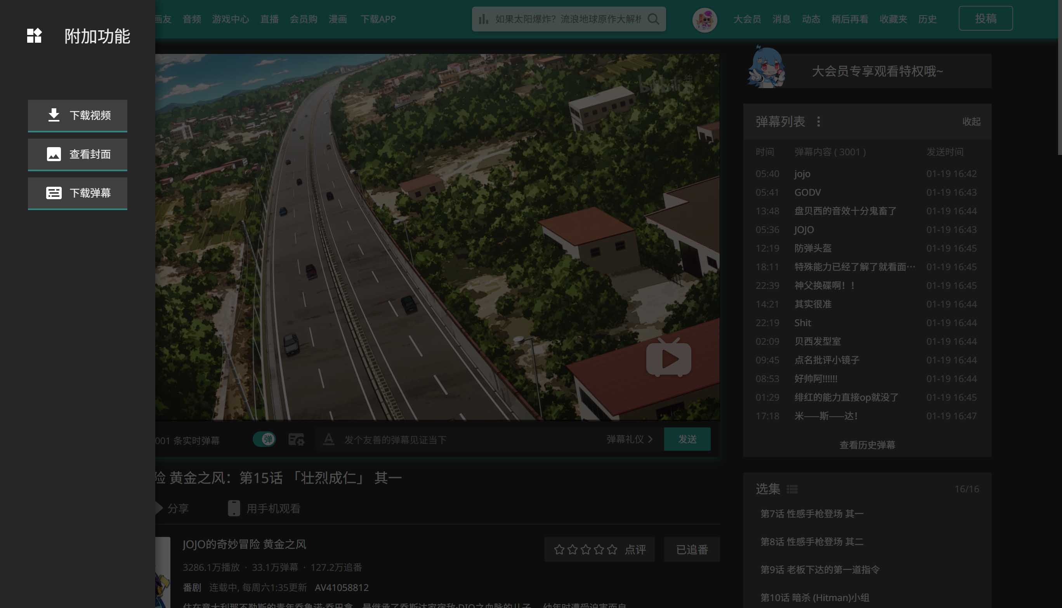
Task: Open the ranking bars icon in search box
Action: click(x=483, y=19)
